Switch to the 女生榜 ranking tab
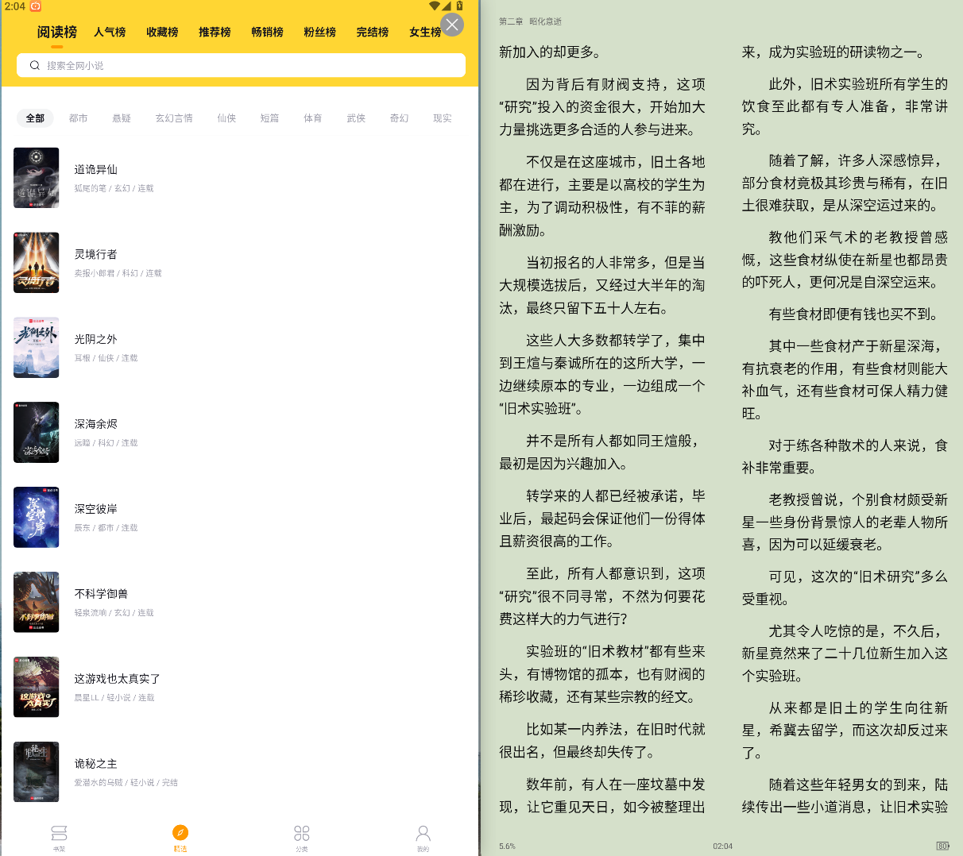The image size is (963, 856). 424,32
